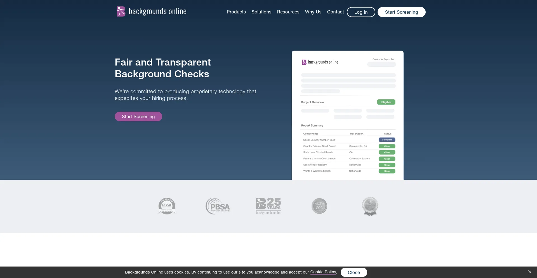This screenshot has width=537, height=278.
Task: Open the Cookie Policy link
Action: point(323,272)
